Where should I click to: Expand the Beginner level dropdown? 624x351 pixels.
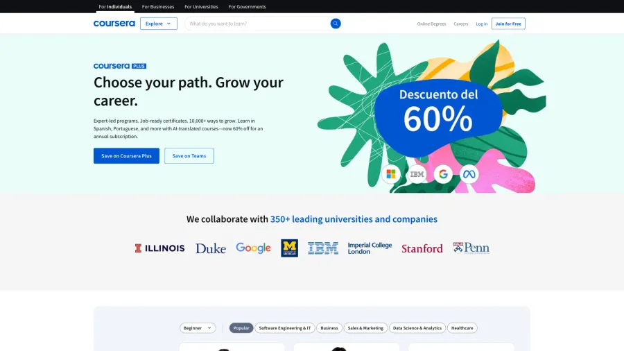click(x=198, y=328)
